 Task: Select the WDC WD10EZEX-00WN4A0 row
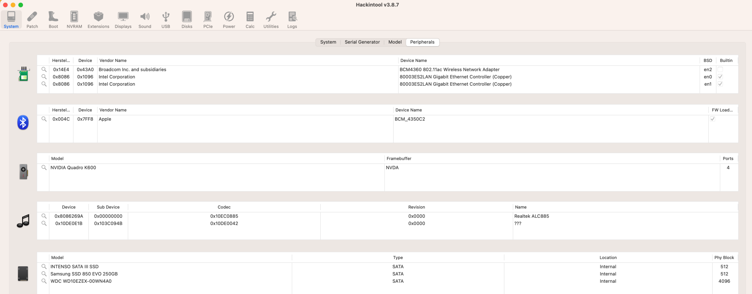point(387,281)
